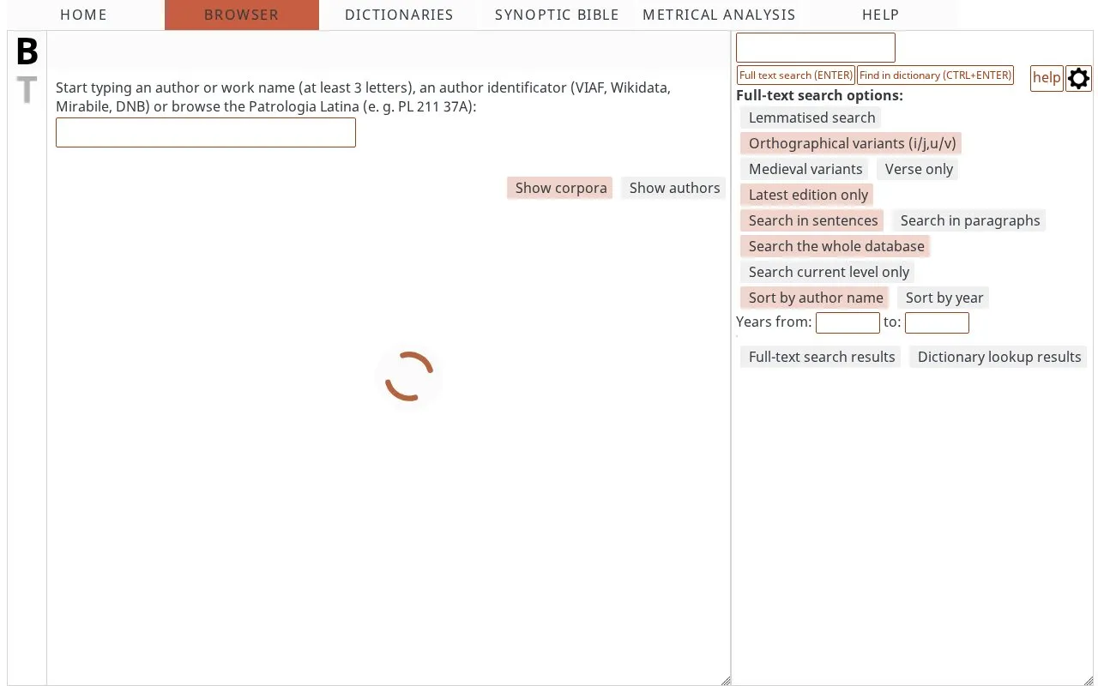Select the bold B browser icon
This screenshot has height=686, width=1098.
(27, 51)
